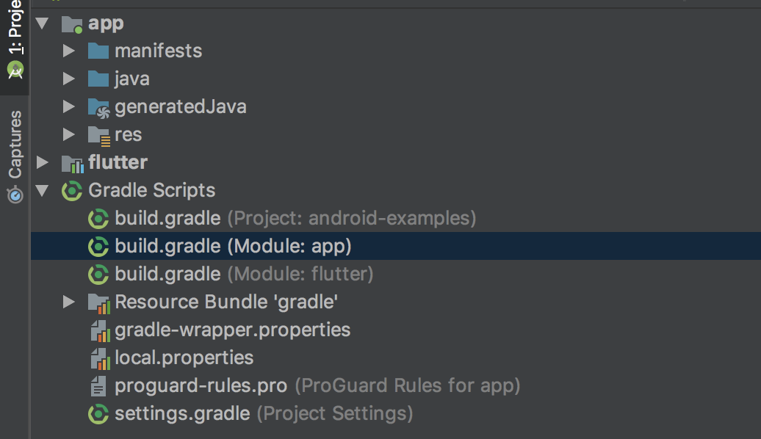Select the java folder label
This screenshot has width=761, height=439.
[132, 79]
